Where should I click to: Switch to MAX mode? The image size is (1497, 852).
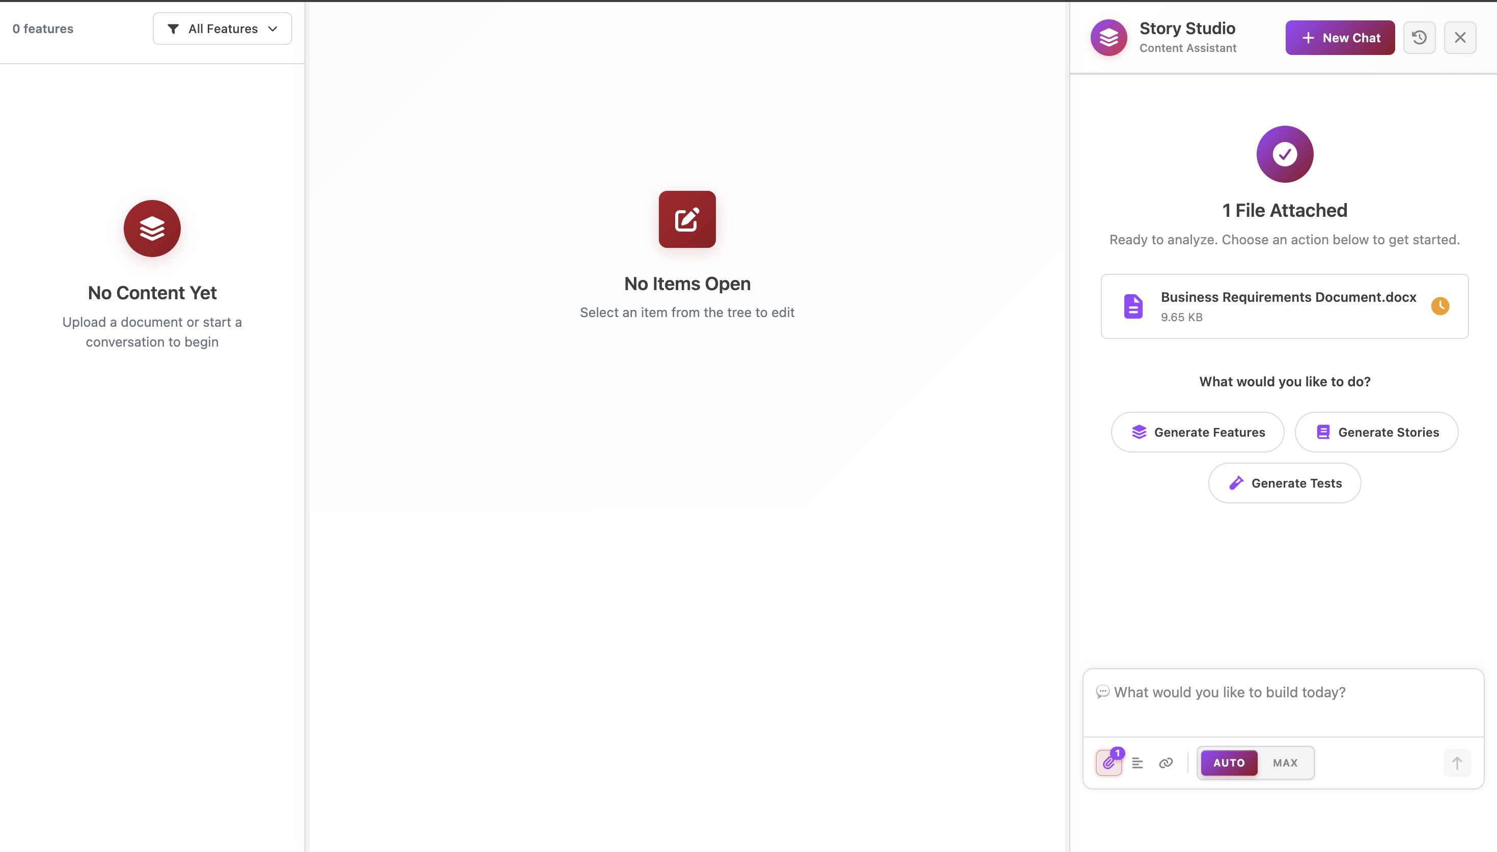click(x=1285, y=762)
